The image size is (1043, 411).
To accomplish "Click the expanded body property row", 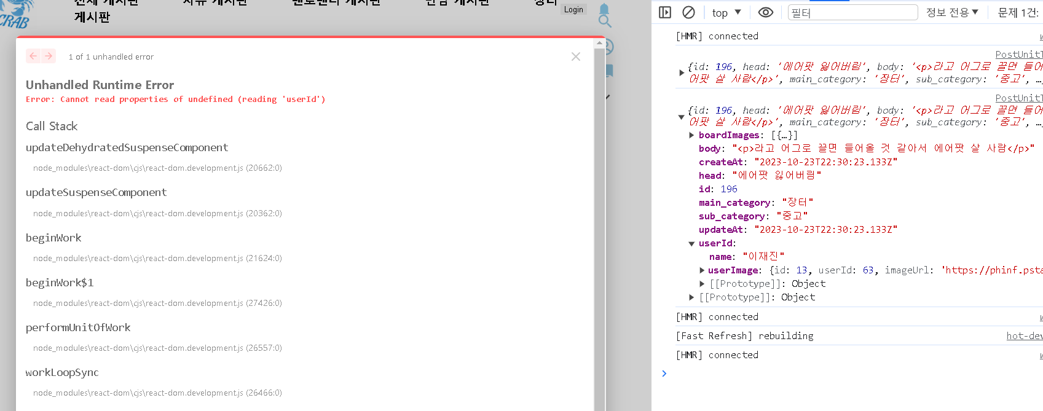I will [867, 149].
